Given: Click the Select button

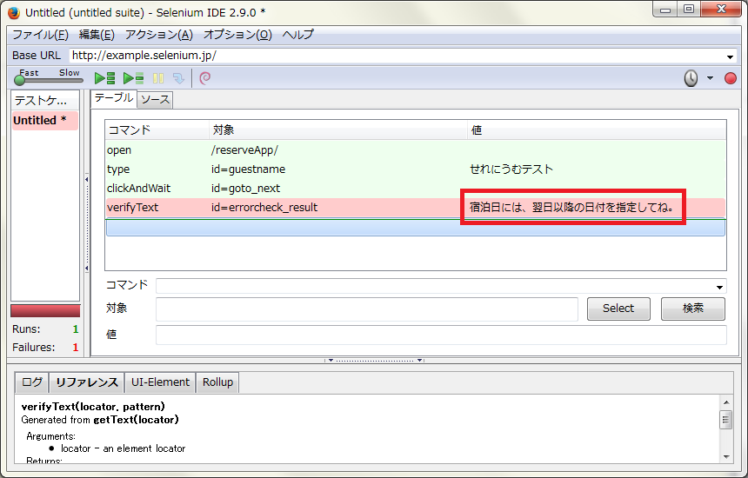Looking at the screenshot, I should [x=618, y=309].
